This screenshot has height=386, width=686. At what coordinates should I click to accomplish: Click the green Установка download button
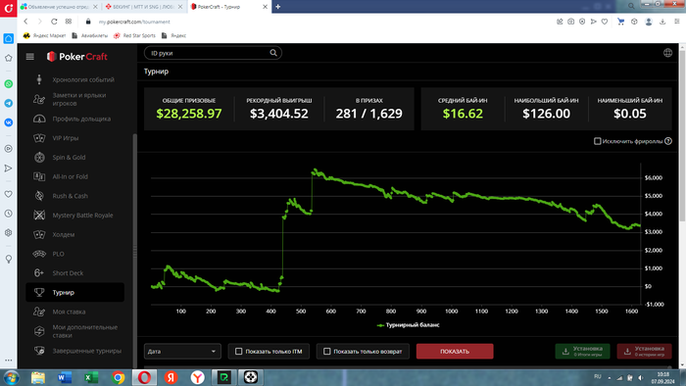[x=582, y=351]
